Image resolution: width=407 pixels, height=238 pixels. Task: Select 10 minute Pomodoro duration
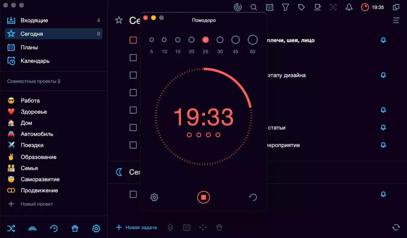tap(164, 40)
